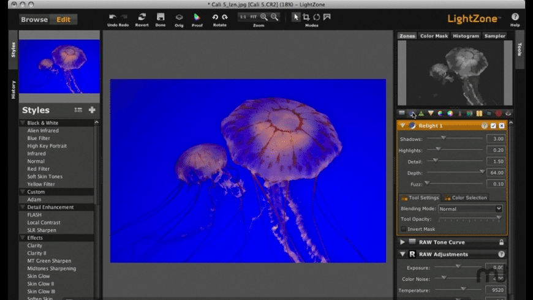Switch to the Histogram tab
The width and height of the screenshot is (533, 300).
click(x=466, y=36)
